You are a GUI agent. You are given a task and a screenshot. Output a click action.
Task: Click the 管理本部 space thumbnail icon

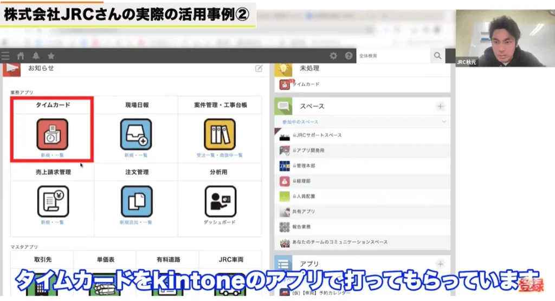(285, 166)
